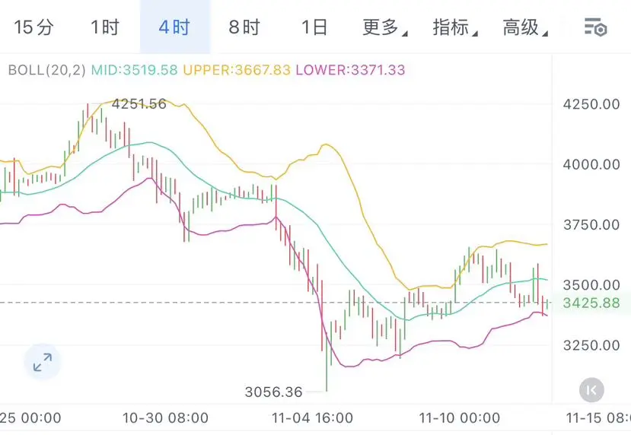This screenshot has height=435, width=631.
Task: Open the 指标 indicators dropdown
Action: click(x=454, y=28)
